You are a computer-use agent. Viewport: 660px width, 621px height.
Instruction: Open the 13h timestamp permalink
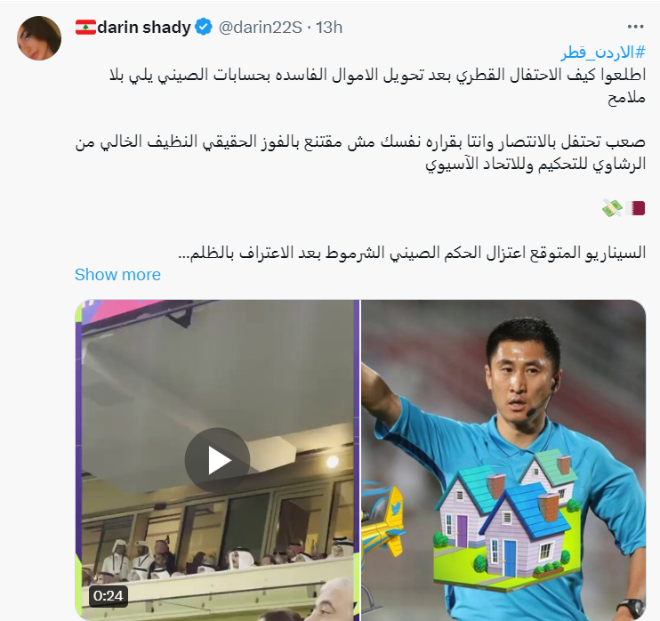tap(329, 28)
